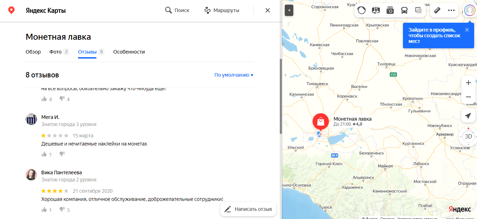This screenshot has height=219, width=477.
Task: Open the По умолчанию sort dropdown
Action: (x=234, y=75)
